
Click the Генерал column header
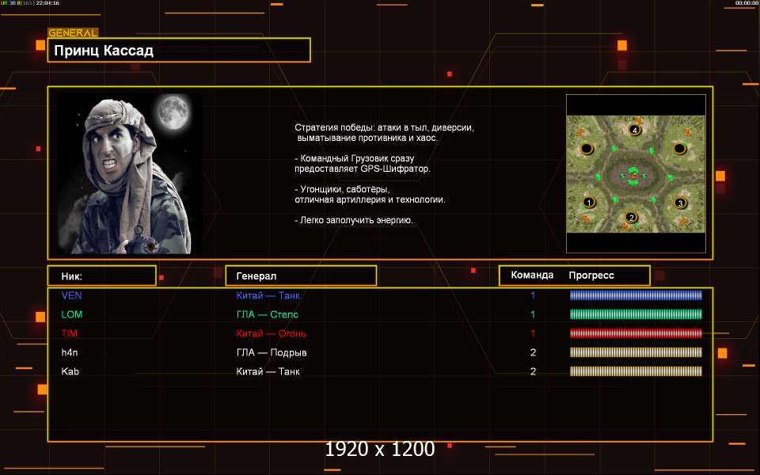(301, 275)
